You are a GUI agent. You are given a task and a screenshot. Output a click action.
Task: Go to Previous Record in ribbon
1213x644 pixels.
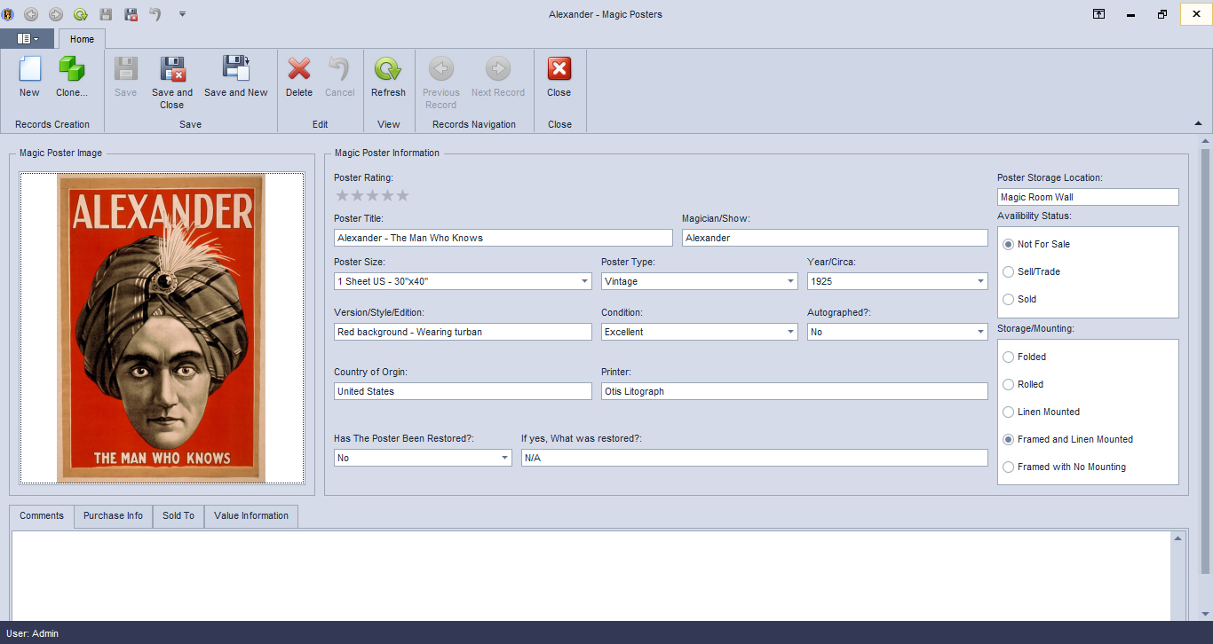(x=441, y=82)
